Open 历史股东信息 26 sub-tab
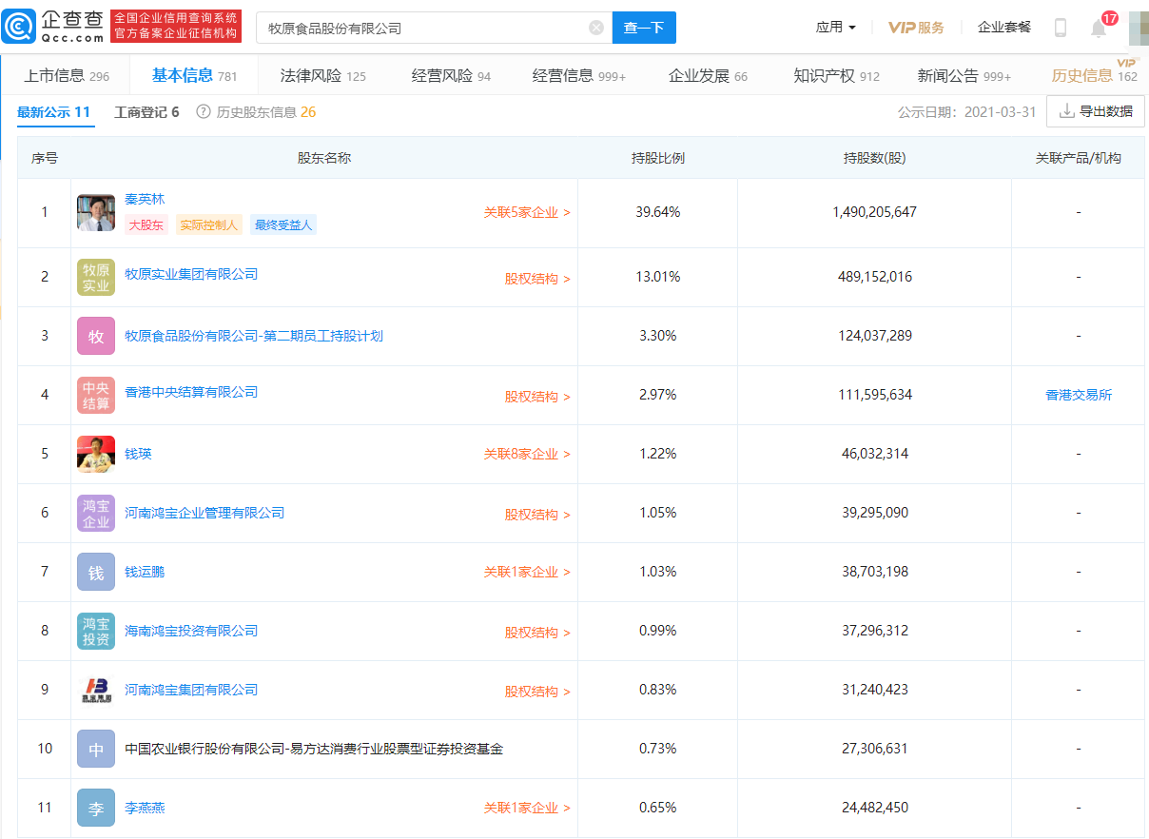This screenshot has width=1149, height=839. click(x=266, y=112)
